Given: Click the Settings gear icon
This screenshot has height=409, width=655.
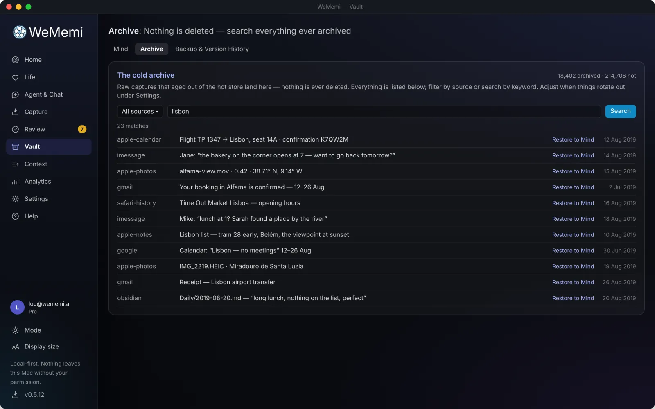Looking at the screenshot, I should click(15, 199).
